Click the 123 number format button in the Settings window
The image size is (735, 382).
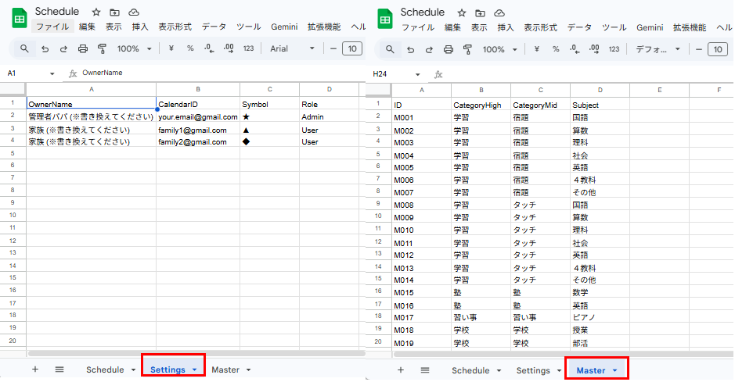point(248,48)
